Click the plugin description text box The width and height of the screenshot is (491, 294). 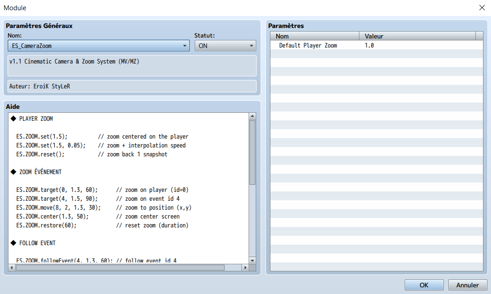tap(132, 66)
